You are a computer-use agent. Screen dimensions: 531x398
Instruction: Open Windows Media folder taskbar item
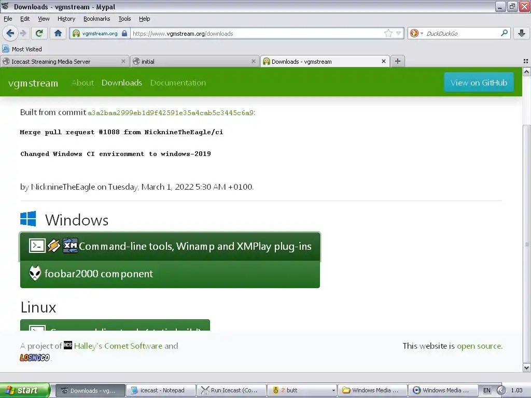(372, 390)
